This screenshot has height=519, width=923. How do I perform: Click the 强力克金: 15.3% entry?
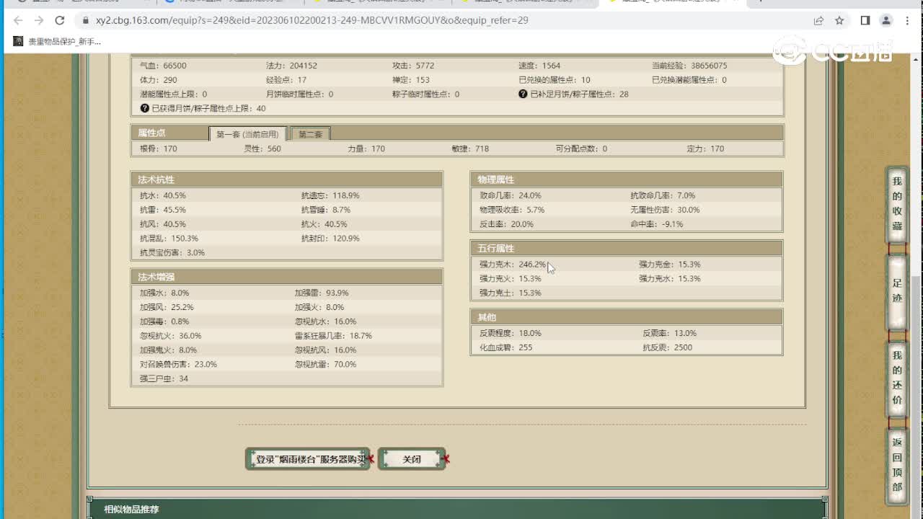[670, 265]
